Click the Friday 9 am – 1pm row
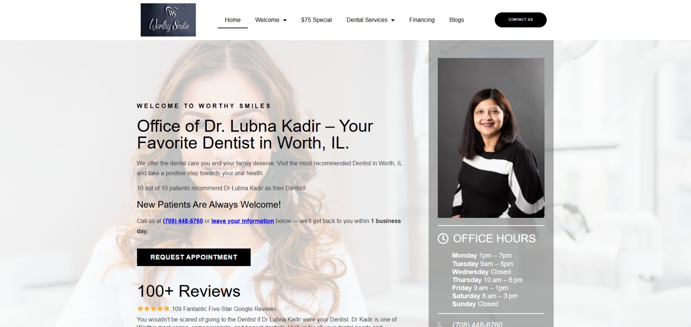This screenshot has width=691, height=327. tap(480, 288)
